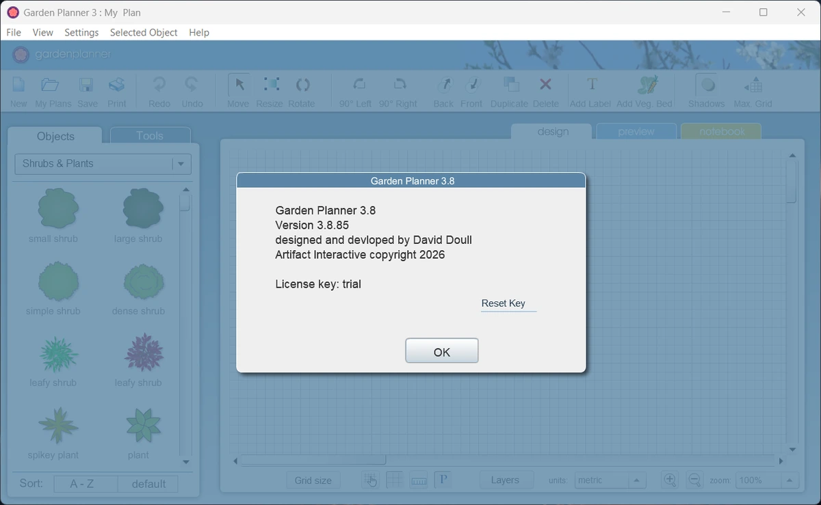This screenshot has width=821, height=505.
Task: Click the Reset Key link
Action: pos(504,303)
